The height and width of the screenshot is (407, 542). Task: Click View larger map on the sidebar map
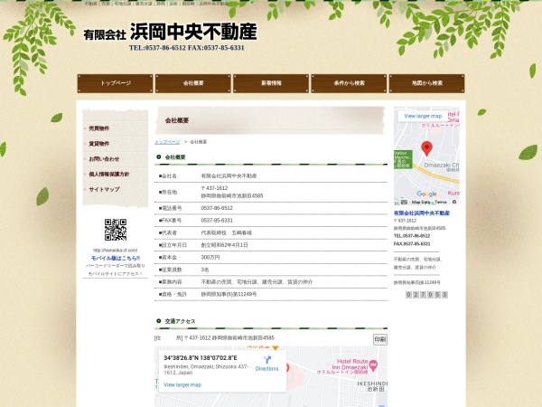(423, 117)
